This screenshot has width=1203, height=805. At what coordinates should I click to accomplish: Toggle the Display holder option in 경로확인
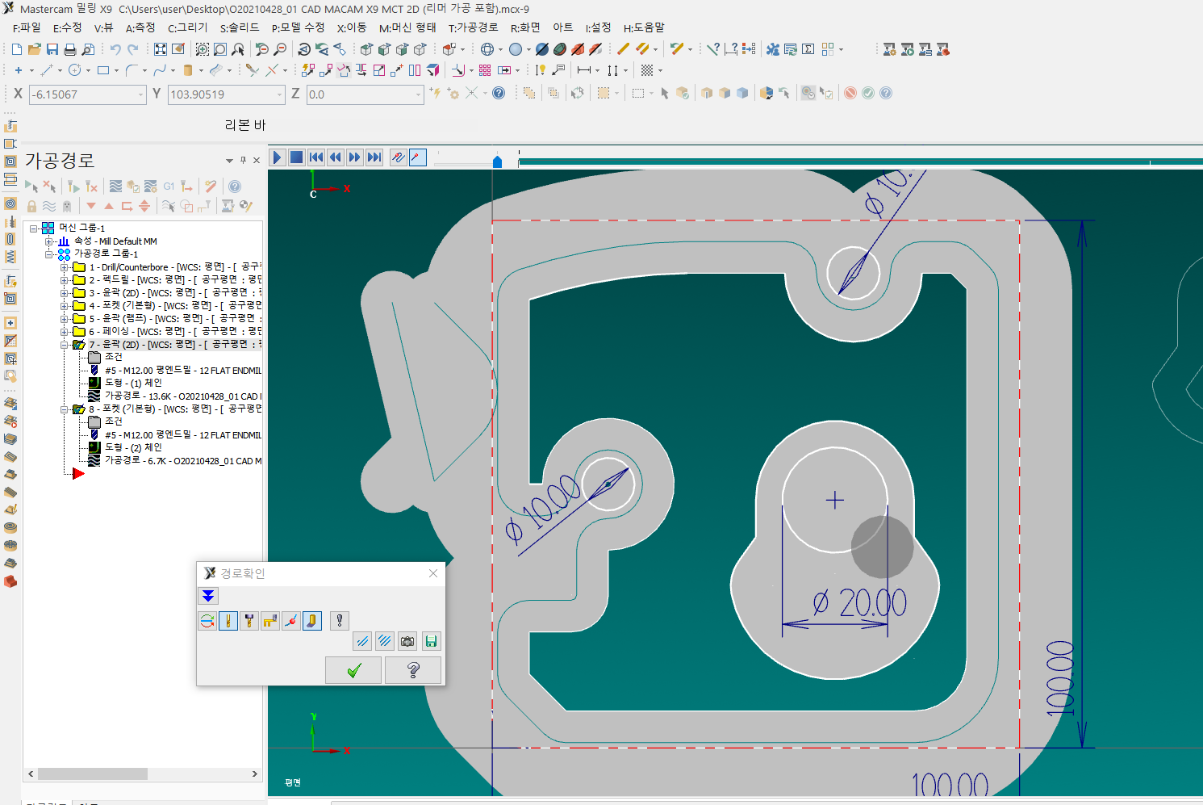249,620
